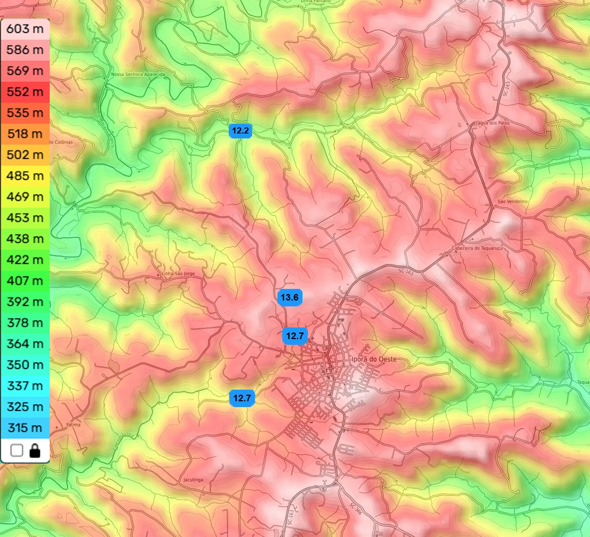Tick the checkbox beside the lock icon

click(17, 451)
